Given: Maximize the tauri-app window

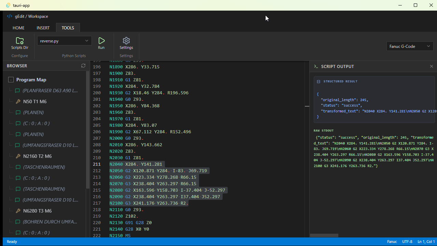Looking at the screenshot, I should click(415, 5).
